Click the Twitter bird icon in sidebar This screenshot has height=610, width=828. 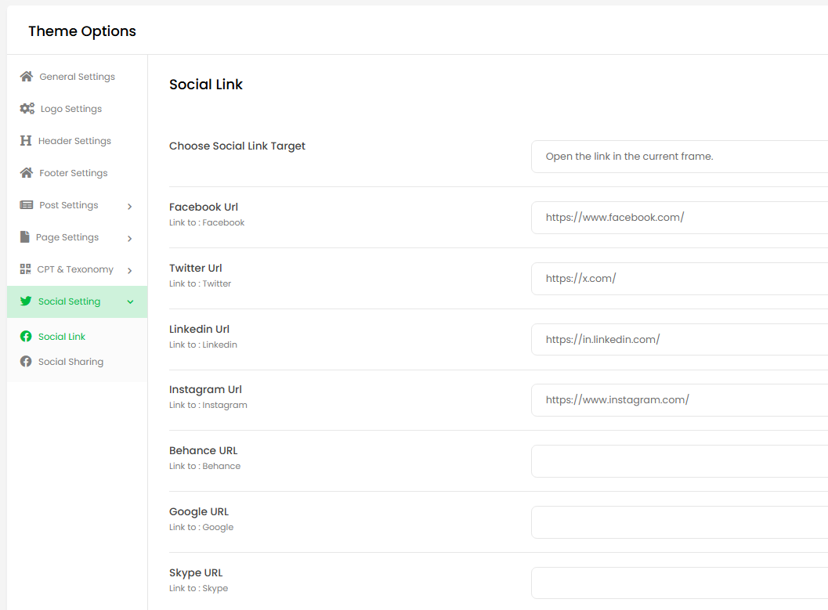26,301
